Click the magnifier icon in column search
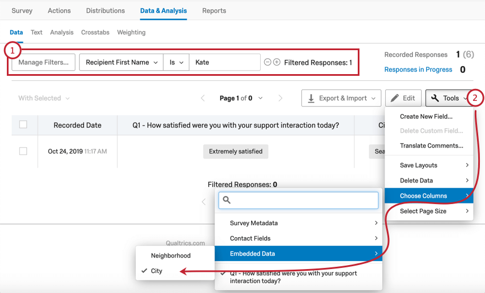 (x=226, y=200)
